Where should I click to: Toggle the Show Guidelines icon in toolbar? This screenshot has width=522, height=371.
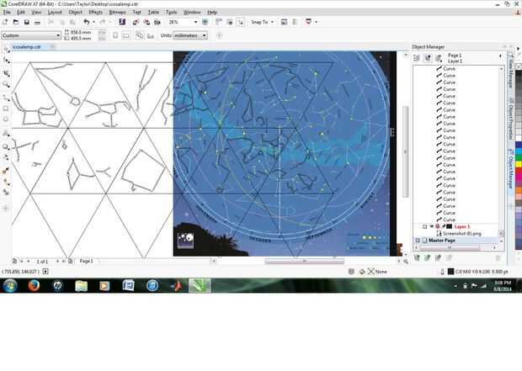pos(240,22)
